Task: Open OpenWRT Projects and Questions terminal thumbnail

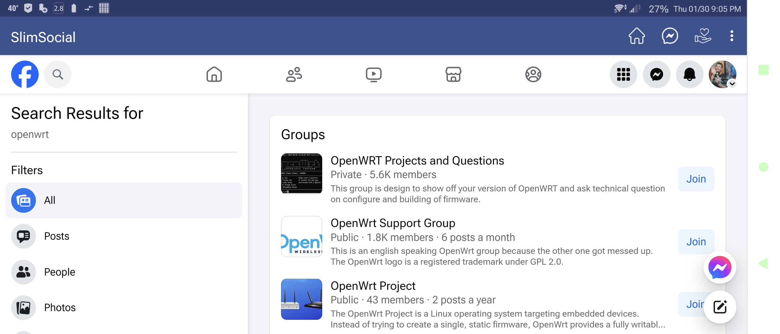Action: click(x=301, y=173)
